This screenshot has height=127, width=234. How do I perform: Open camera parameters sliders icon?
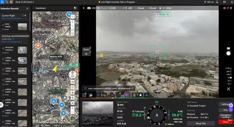pyautogui.click(x=84, y=8)
